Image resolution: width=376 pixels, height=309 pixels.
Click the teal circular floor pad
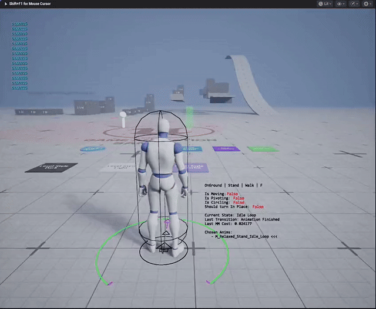[93, 149]
